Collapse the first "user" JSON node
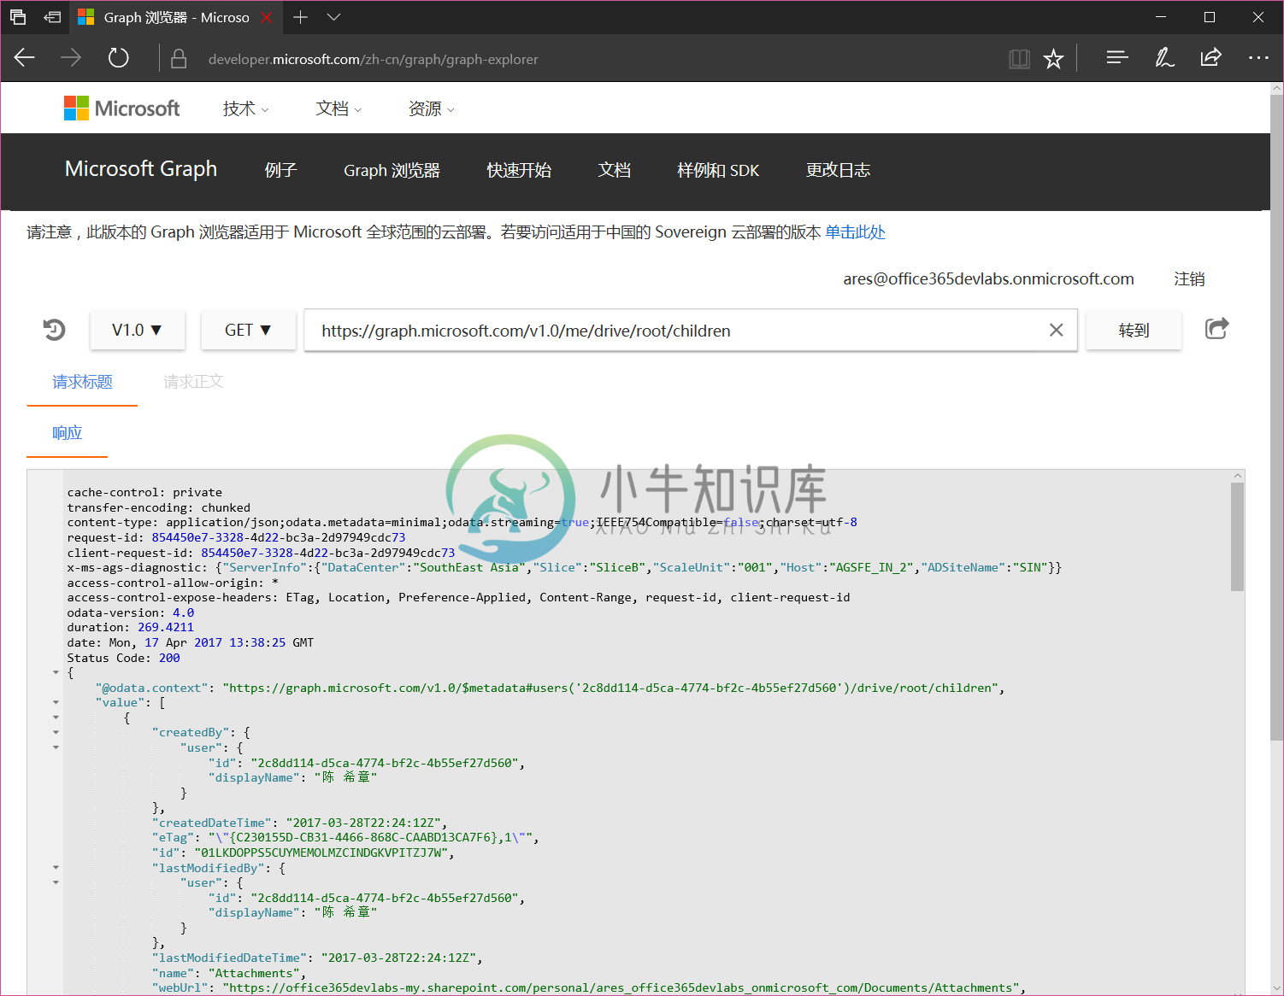 pyautogui.click(x=56, y=747)
